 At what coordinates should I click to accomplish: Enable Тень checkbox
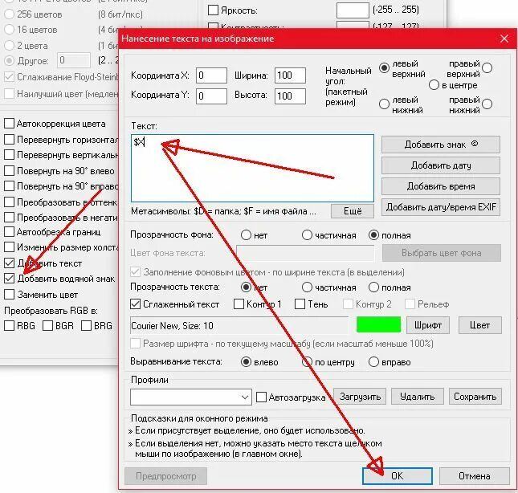pyautogui.click(x=300, y=304)
